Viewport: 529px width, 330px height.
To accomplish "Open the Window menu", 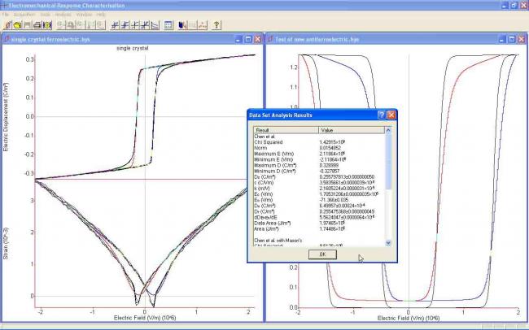I will pyautogui.click(x=83, y=15).
